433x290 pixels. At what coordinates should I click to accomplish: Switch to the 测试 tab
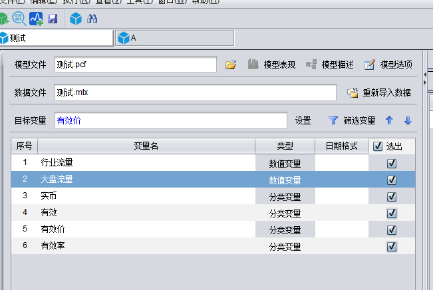pyautogui.click(x=57, y=38)
